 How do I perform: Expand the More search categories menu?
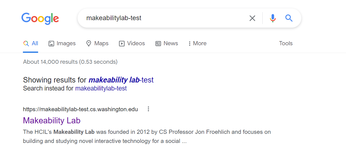point(197,44)
